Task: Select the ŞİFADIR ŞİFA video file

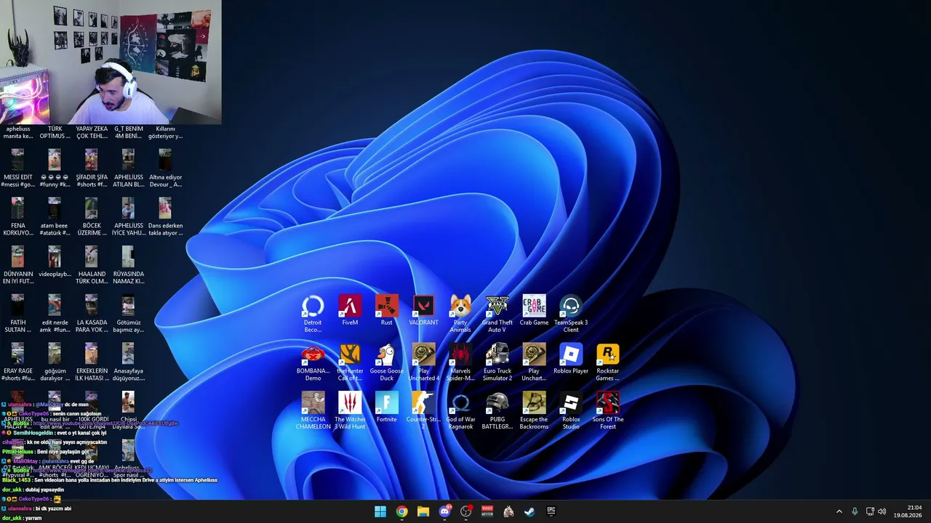Action: coord(92,169)
